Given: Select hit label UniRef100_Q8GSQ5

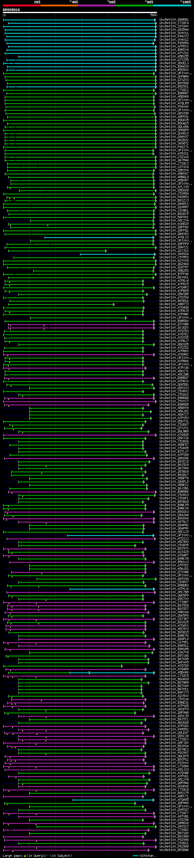Looking at the screenshot, I should [174, 345].
